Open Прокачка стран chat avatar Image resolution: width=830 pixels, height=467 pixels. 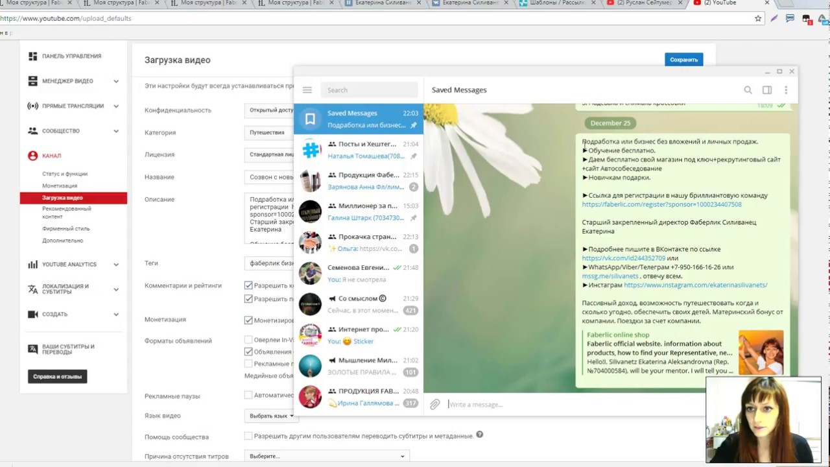point(310,243)
